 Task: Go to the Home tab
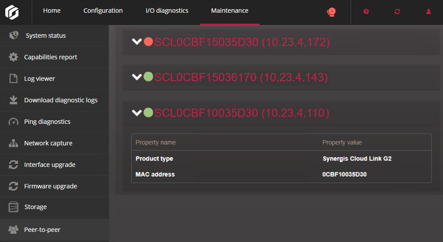pyautogui.click(x=52, y=11)
